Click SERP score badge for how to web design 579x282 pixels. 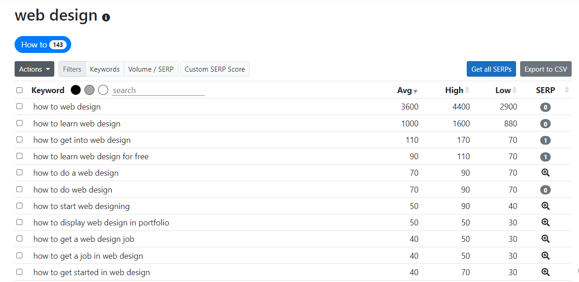(x=545, y=107)
